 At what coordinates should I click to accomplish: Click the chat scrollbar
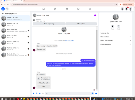click(97, 60)
